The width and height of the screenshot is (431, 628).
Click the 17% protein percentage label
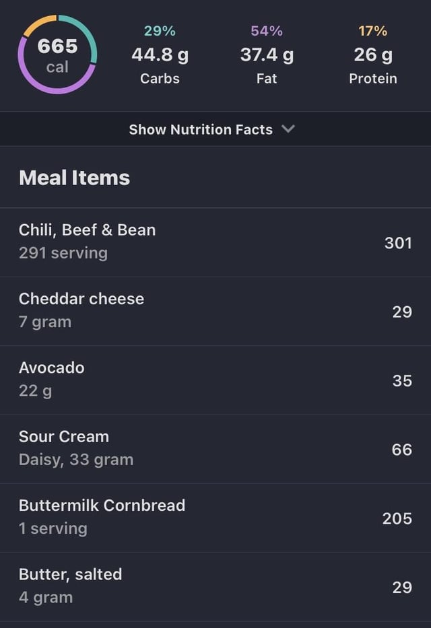click(x=373, y=31)
